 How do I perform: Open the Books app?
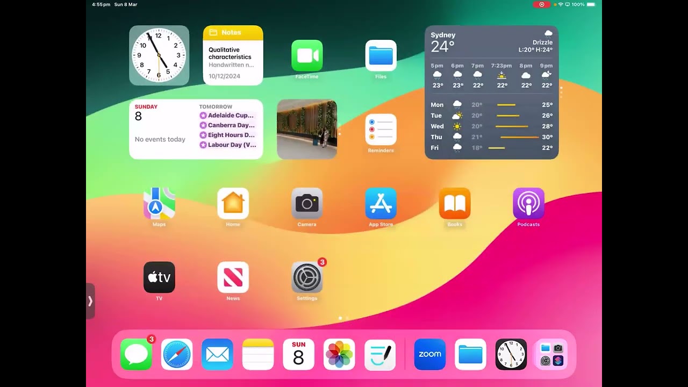click(455, 203)
